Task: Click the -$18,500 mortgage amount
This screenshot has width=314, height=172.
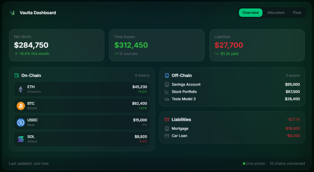Action: point(292,129)
